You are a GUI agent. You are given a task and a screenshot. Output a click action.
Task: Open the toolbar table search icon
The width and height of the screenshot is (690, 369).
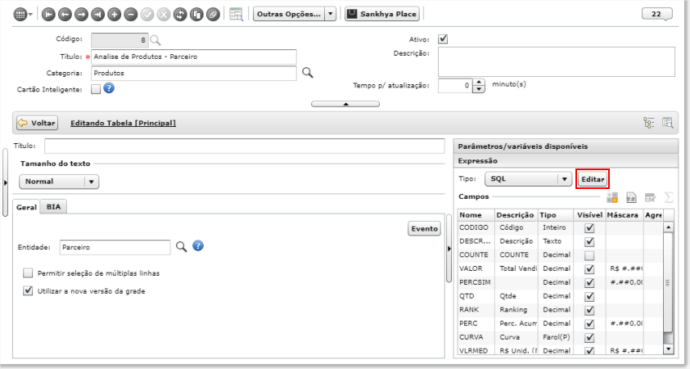237,15
